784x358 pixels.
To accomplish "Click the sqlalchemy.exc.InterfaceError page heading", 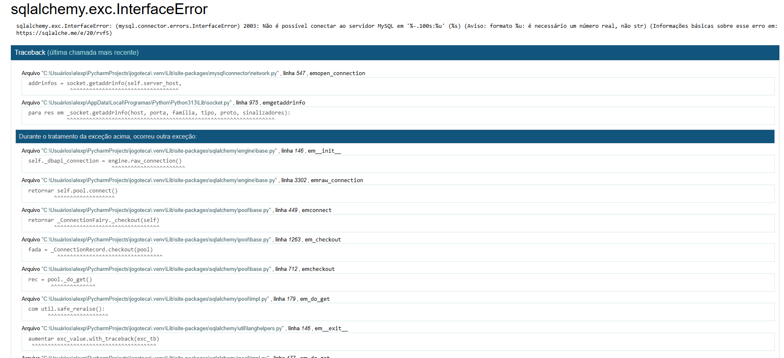I will 109,9.
